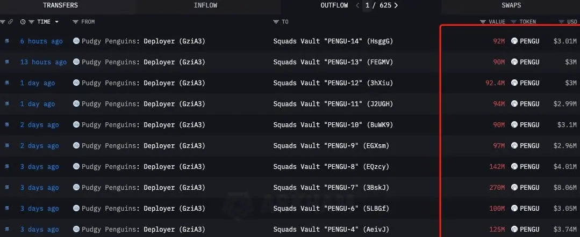Go to next page with right chevron
This screenshot has height=237, width=580.
tap(396, 5)
